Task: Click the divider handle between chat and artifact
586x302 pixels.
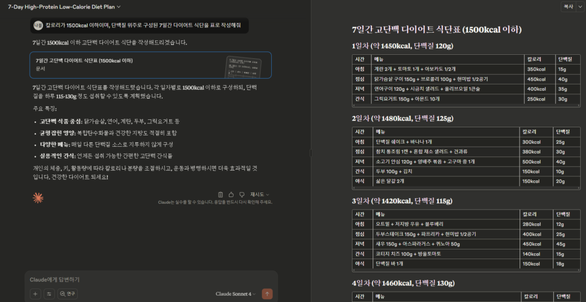Action: pyautogui.click(x=310, y=152)
